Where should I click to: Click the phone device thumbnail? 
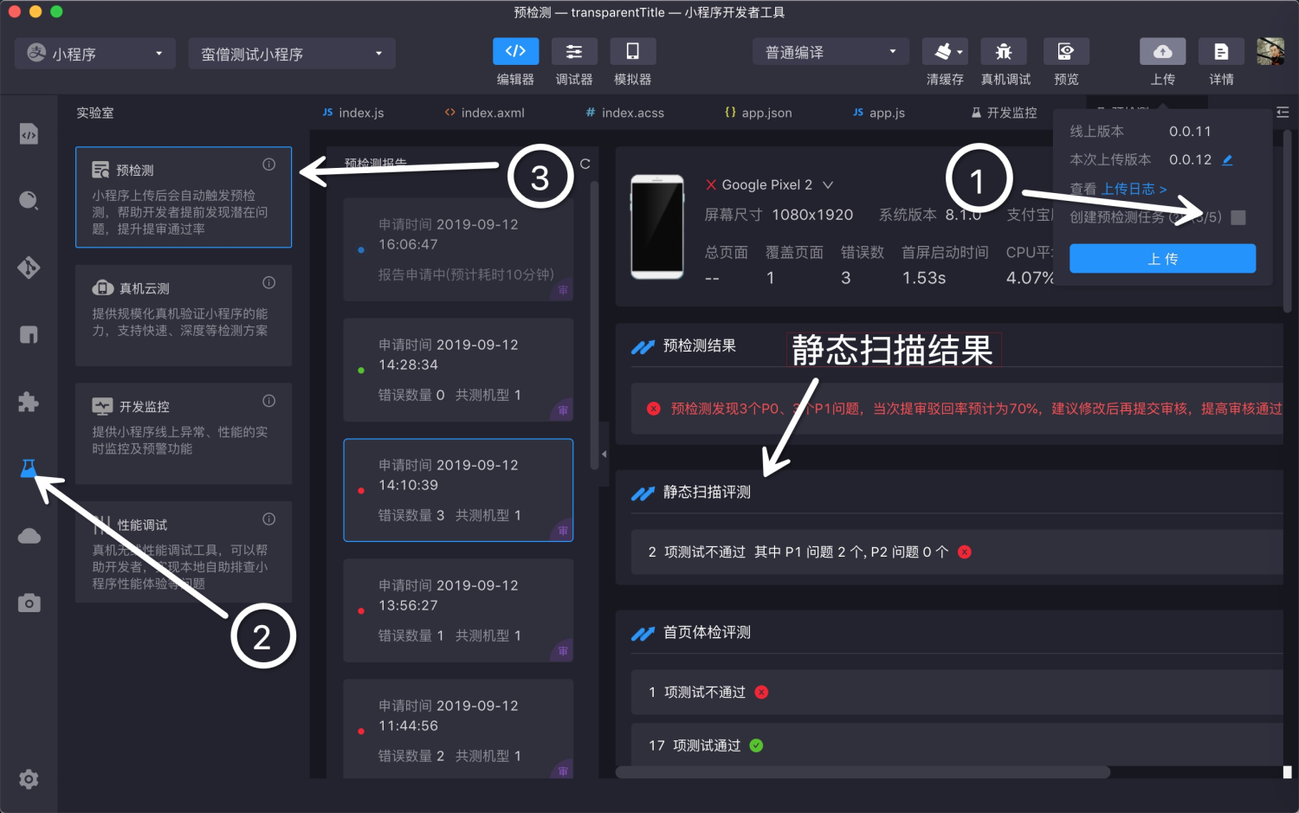coord(657,227)
